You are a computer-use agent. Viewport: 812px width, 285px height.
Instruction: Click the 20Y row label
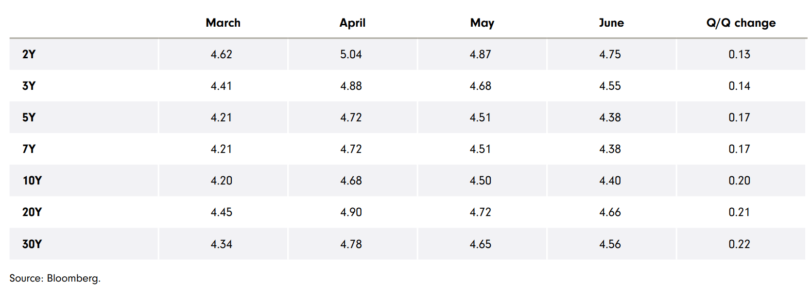tap(32, 212)
